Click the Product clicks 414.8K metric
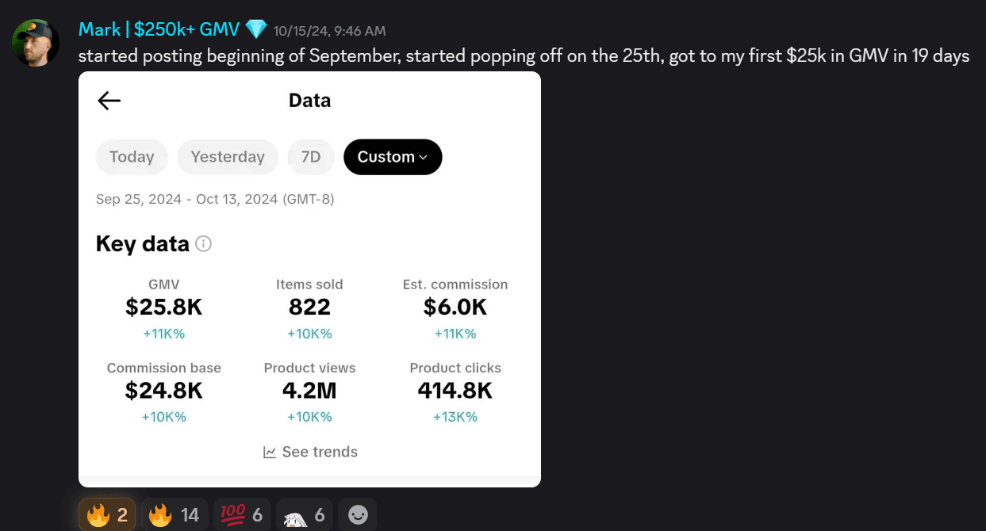The height and width of the screenshot is (531, 986). [x=455, y=390]
